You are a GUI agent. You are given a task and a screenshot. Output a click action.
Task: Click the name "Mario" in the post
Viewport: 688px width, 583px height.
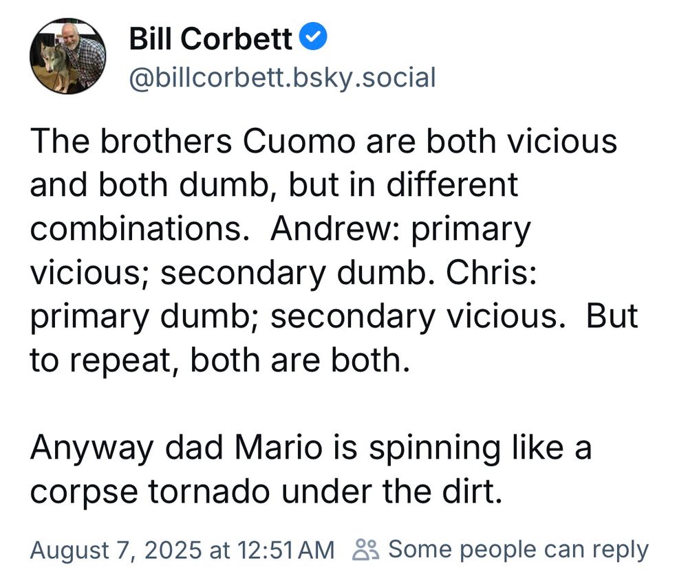pyautogui.click(x=279, y=449)
